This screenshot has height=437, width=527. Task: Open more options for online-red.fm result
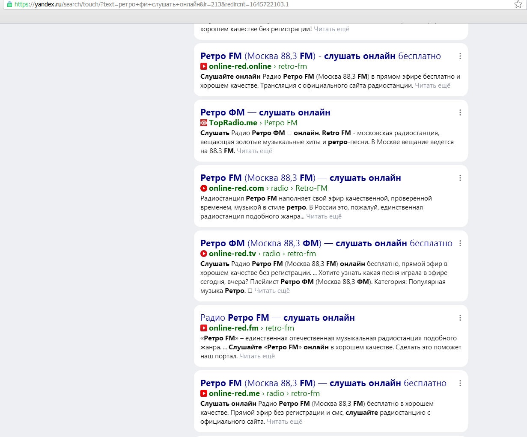click(x=460, y=318)
